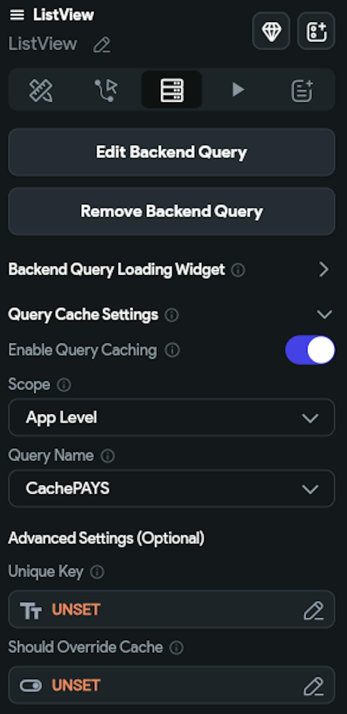This screenshot has width=347, height=714.
Task: Rename ListView using the pencil icon
Action: pyautogui.click(x=102, y=44)
